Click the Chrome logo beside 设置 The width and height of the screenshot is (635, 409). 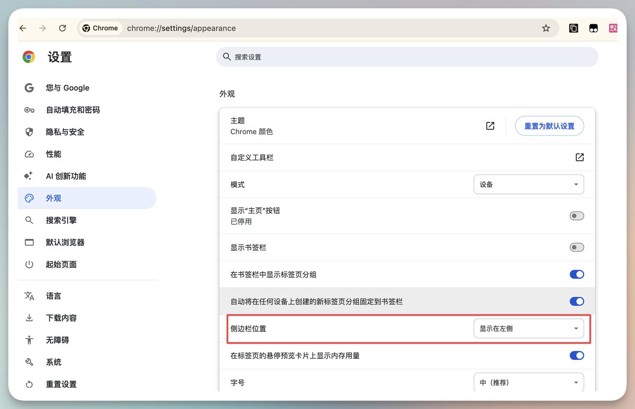pos(29,57)
